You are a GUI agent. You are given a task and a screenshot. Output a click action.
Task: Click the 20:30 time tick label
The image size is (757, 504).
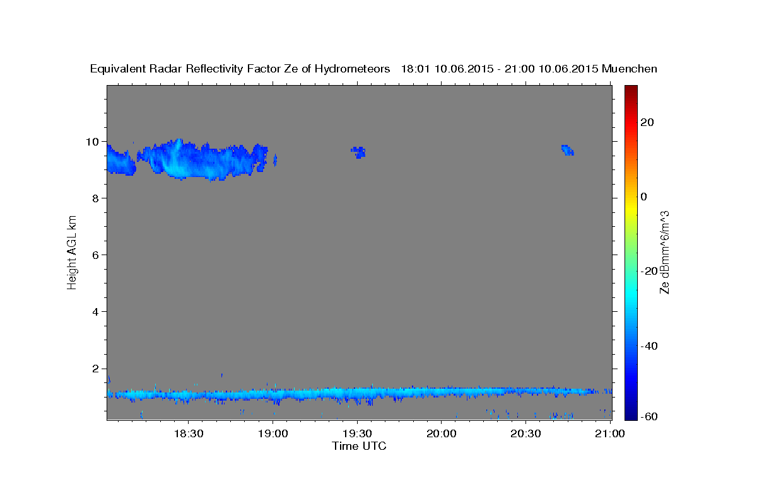click(525, 433)
